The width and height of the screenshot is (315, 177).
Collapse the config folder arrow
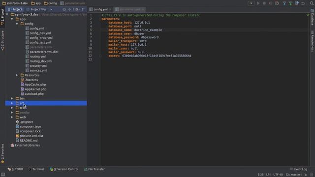pyautogui.click(x=17, y=24)
